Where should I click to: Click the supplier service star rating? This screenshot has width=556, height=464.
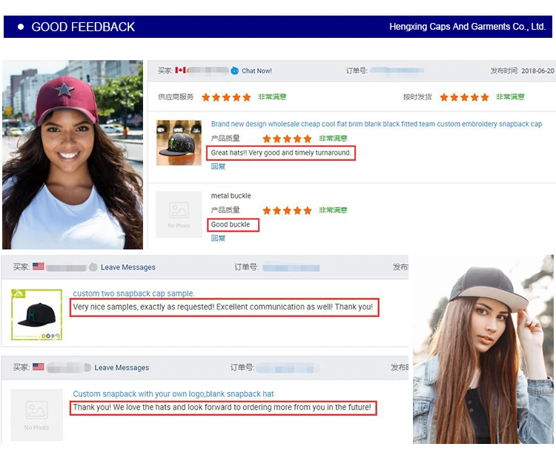pyautogui.click(x=226, y=97)
